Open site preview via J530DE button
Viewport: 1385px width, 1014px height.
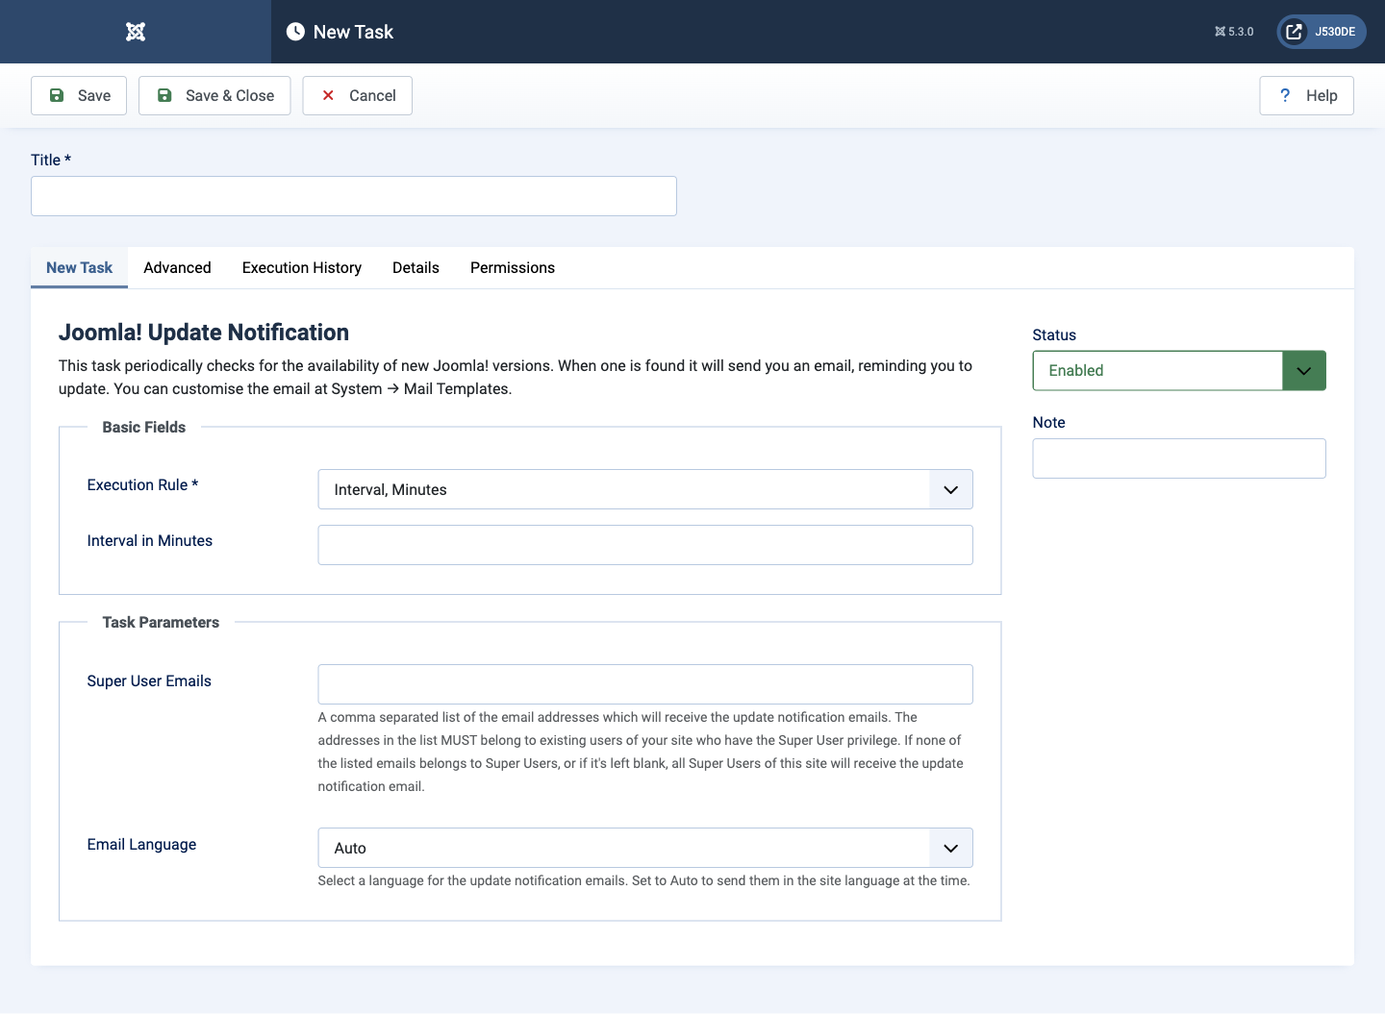coord(1322,32)
